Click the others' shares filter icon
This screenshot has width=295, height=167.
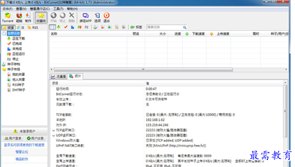(x=110, y=27)
